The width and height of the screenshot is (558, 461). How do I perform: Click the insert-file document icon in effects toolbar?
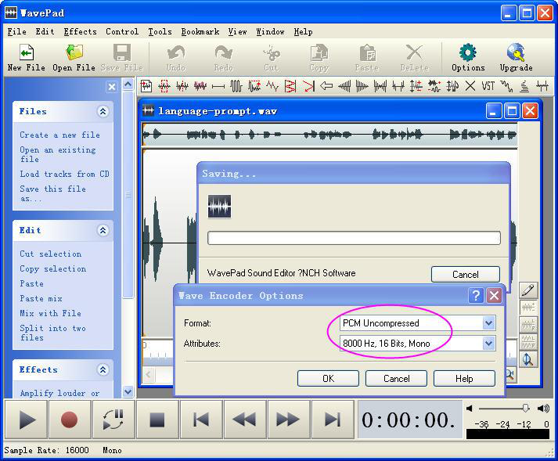(x=146, y=86)
